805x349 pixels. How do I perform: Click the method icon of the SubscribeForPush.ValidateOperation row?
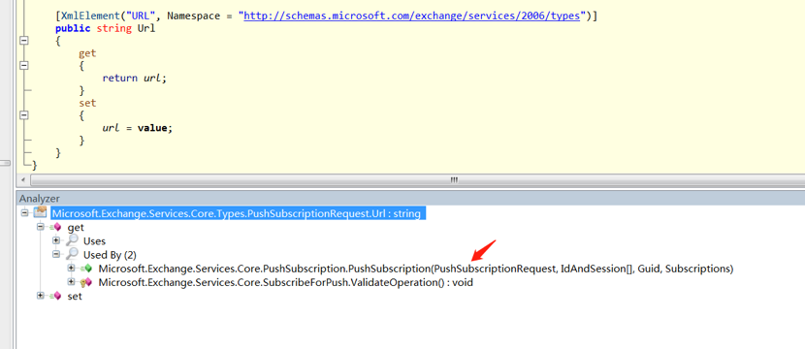pos(86,282)
